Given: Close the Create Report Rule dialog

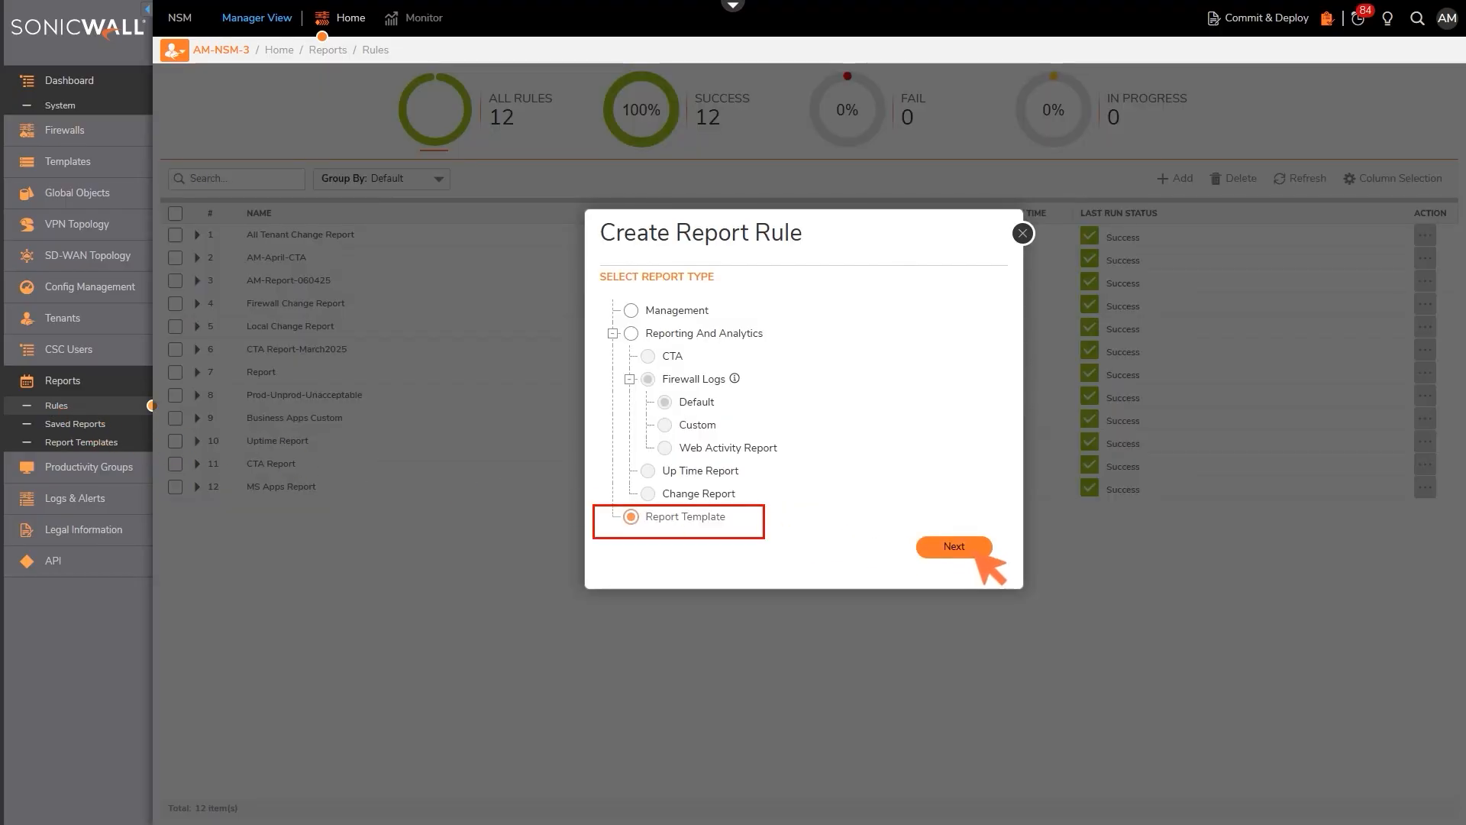Looking at the screenshot, I should [x=1022, y=233].
